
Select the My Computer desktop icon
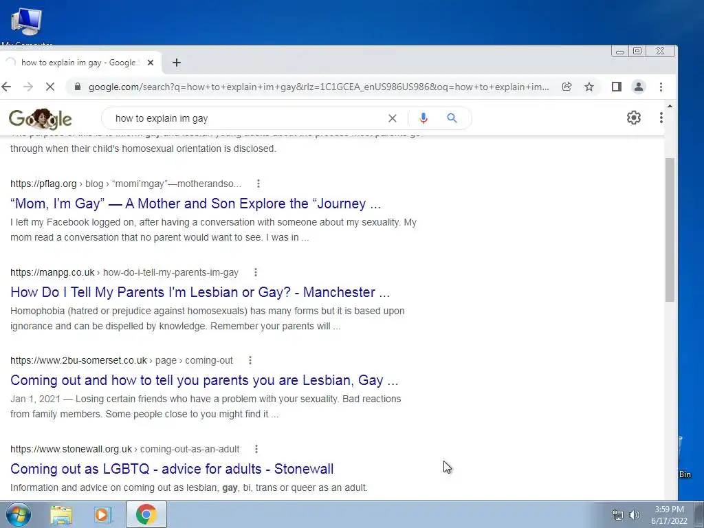click(27, 26)
